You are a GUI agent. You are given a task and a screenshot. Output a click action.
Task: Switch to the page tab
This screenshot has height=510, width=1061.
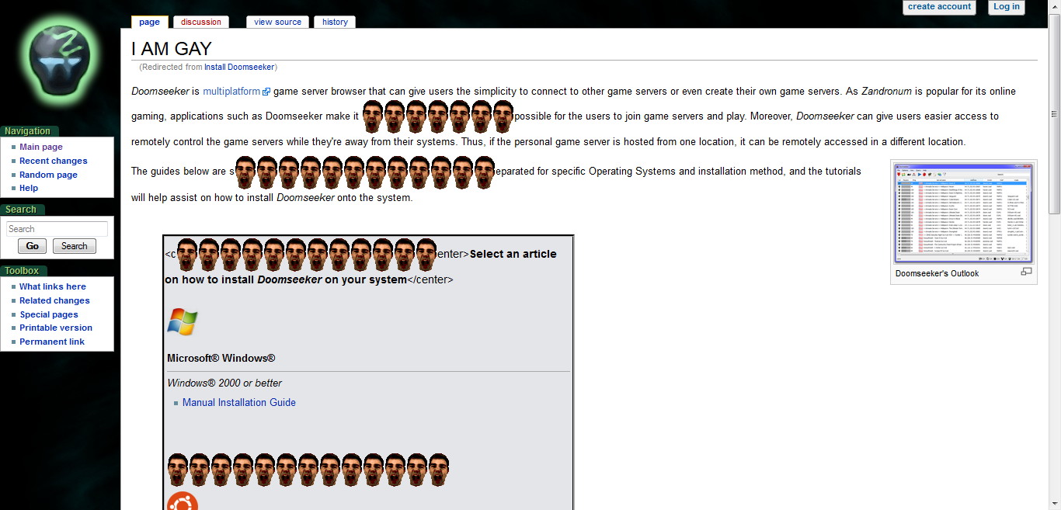coord(150,22)
